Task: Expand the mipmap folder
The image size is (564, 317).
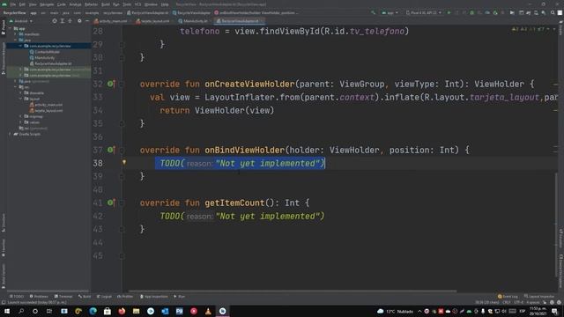Action: pos(20,116)
